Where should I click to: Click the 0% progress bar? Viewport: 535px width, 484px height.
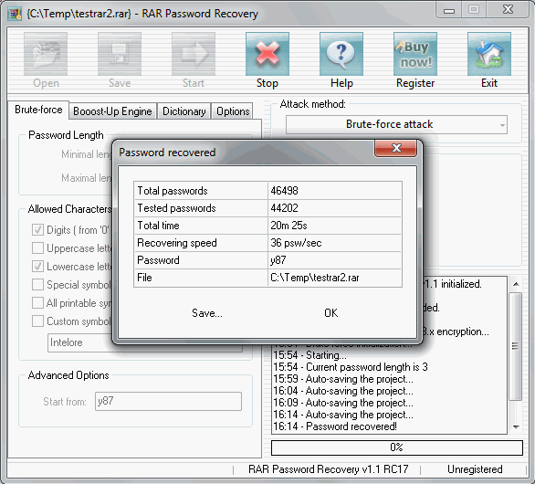(397, 447)
